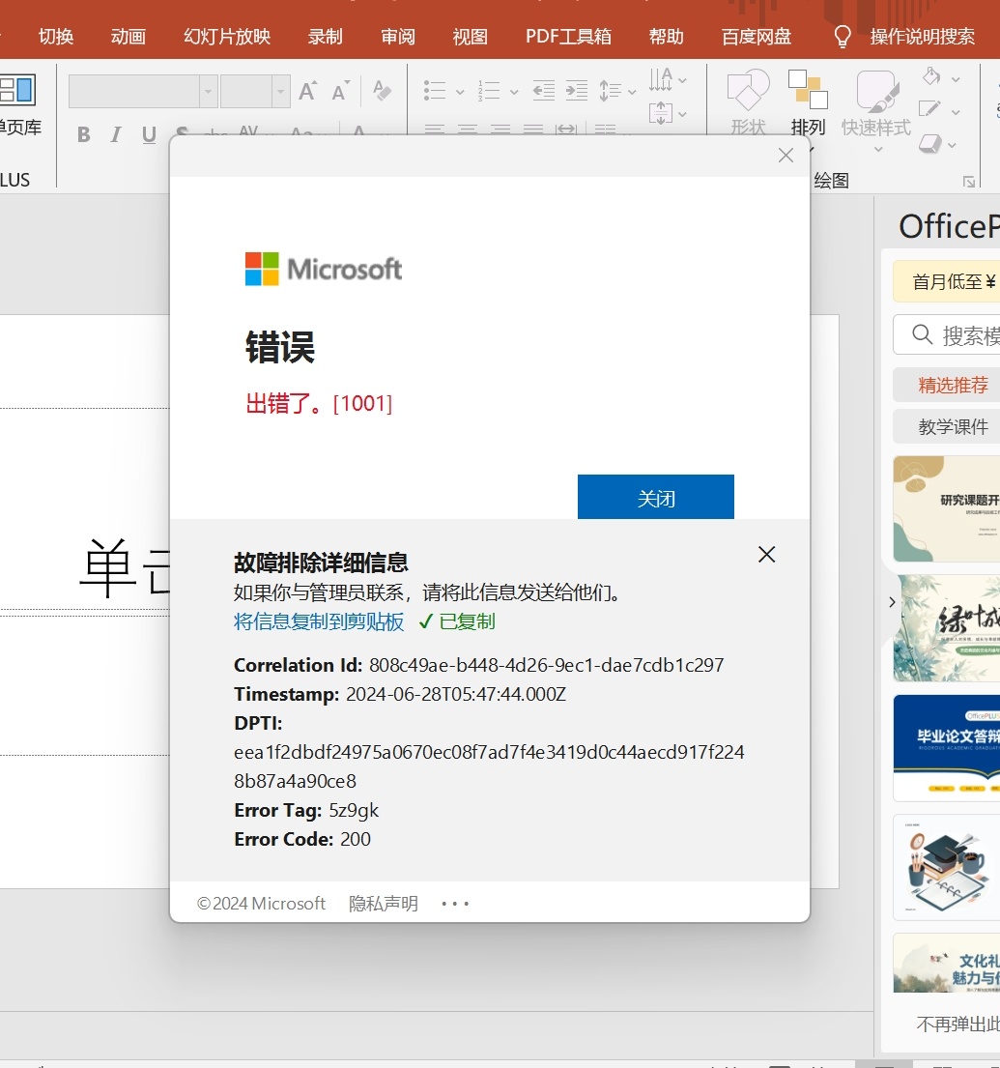1000x1068 pixels.
Task: Toggle Italic formatting button
Action: pos(116,134)
